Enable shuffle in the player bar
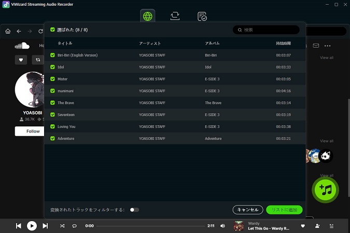Image resolution: width=350 pixels, height=233 pixels. click(62, 226)
